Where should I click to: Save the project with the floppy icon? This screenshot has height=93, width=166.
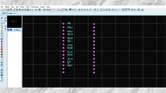click(8, 10)
